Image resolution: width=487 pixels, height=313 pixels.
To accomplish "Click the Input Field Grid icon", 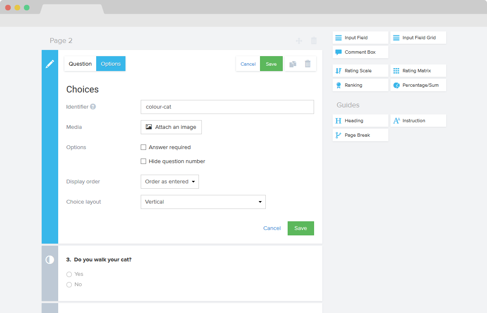I will 396,38.
